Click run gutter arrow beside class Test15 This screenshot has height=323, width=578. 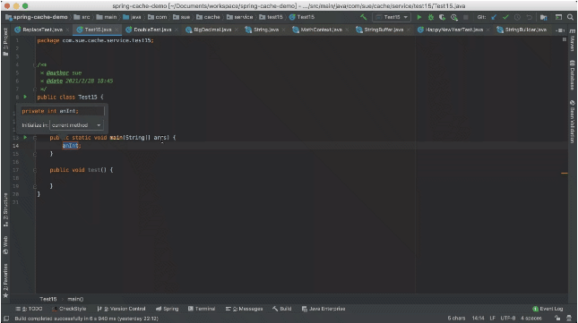tap(25, 97)
